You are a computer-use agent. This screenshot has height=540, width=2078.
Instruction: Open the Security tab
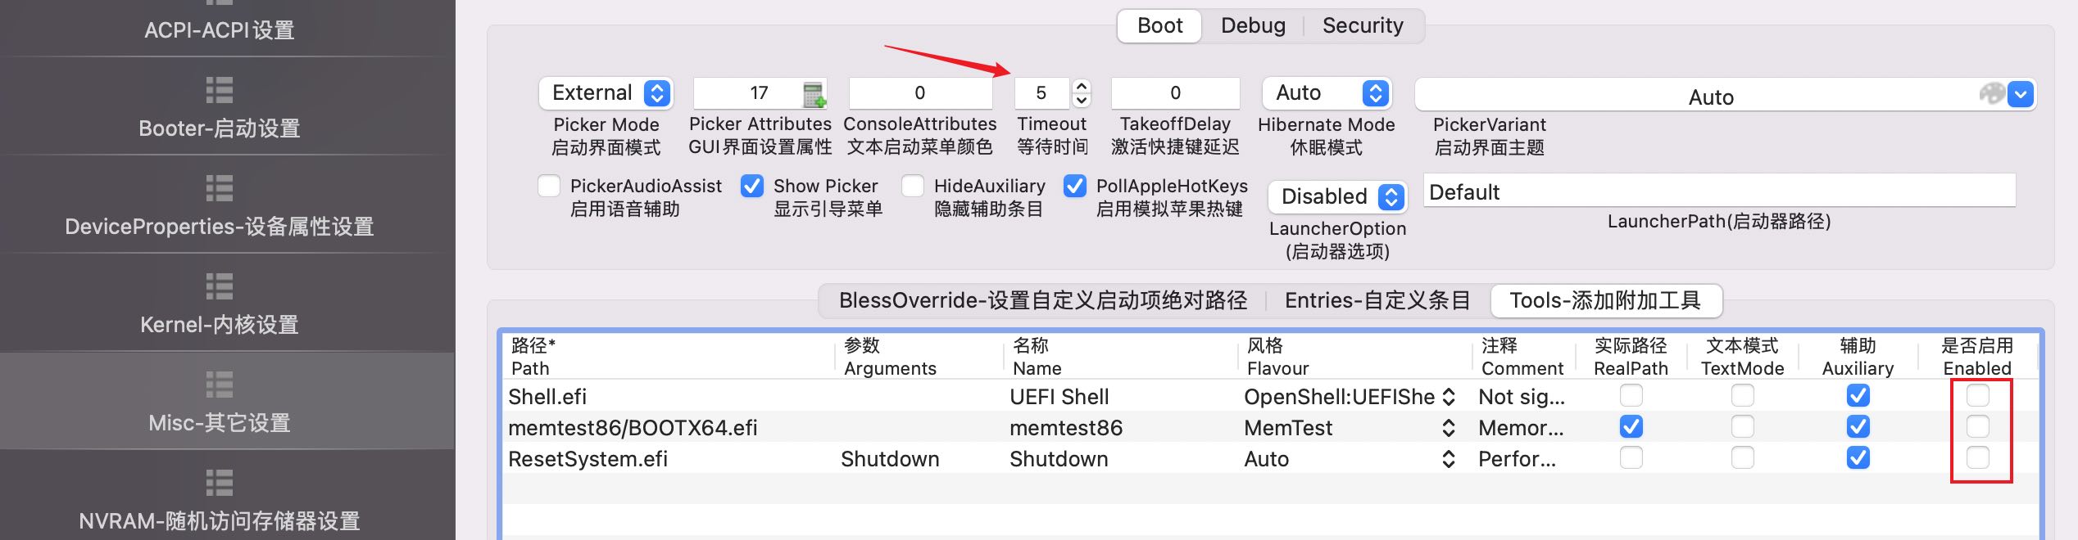[1363, 25]
